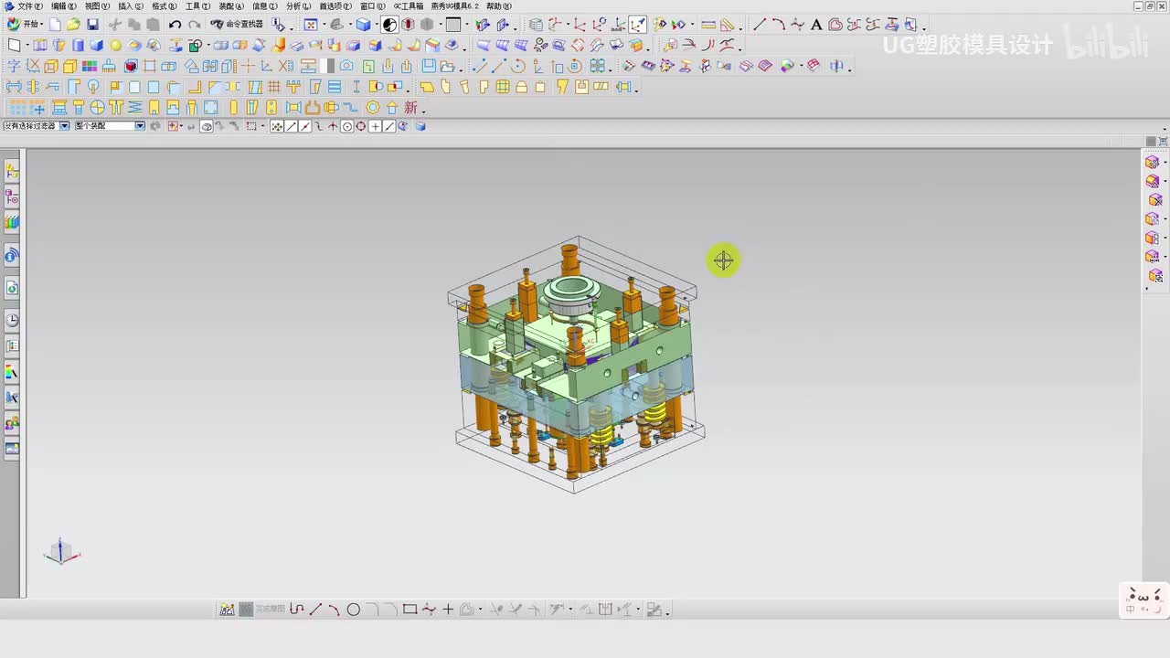The height and width of the screenshot is (658, 1170).
Task: Click the Undo arrow icon
Action: [x=175, y=25]
